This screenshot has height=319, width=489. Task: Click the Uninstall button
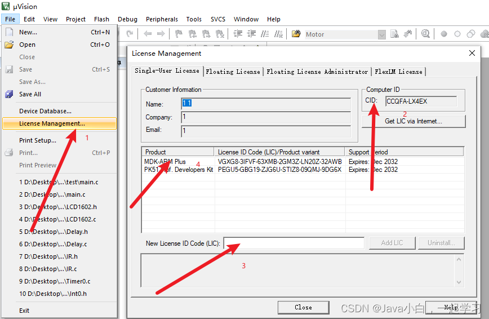pyautogui.click(x=441, y=243)
